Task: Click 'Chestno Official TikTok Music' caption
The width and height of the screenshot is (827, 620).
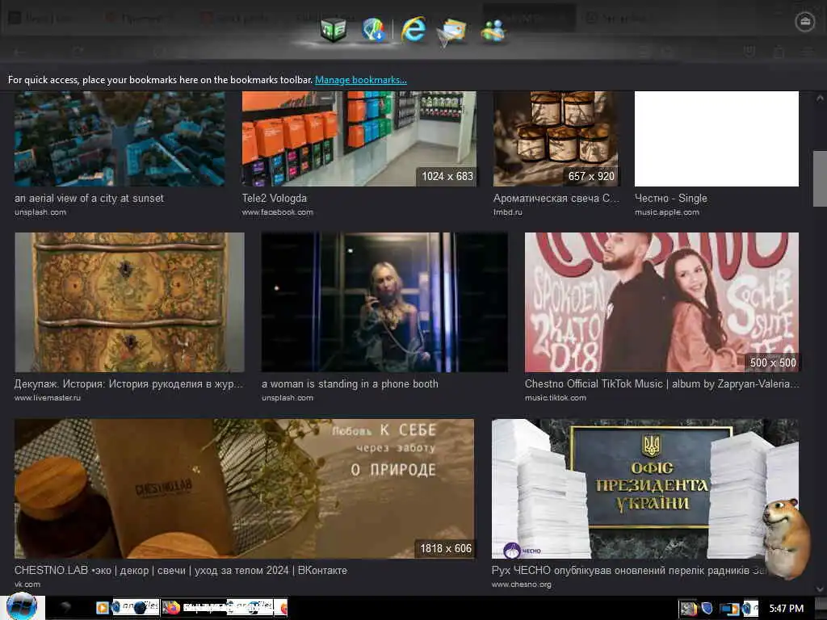Action: (x=661, y=383)
